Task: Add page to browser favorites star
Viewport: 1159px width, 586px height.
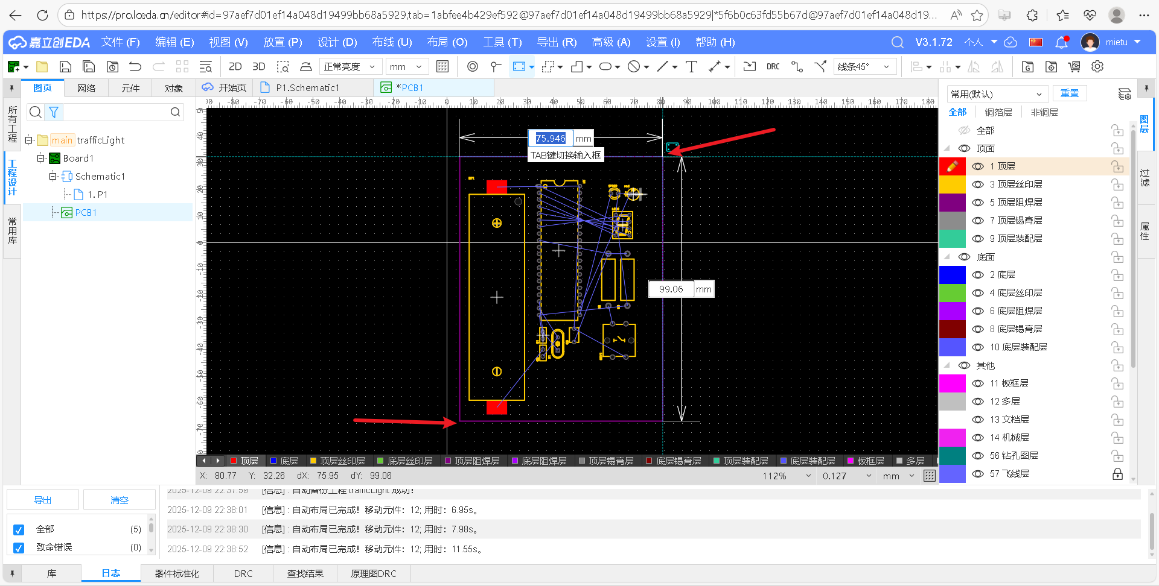Action: click(x=977, y=15)
